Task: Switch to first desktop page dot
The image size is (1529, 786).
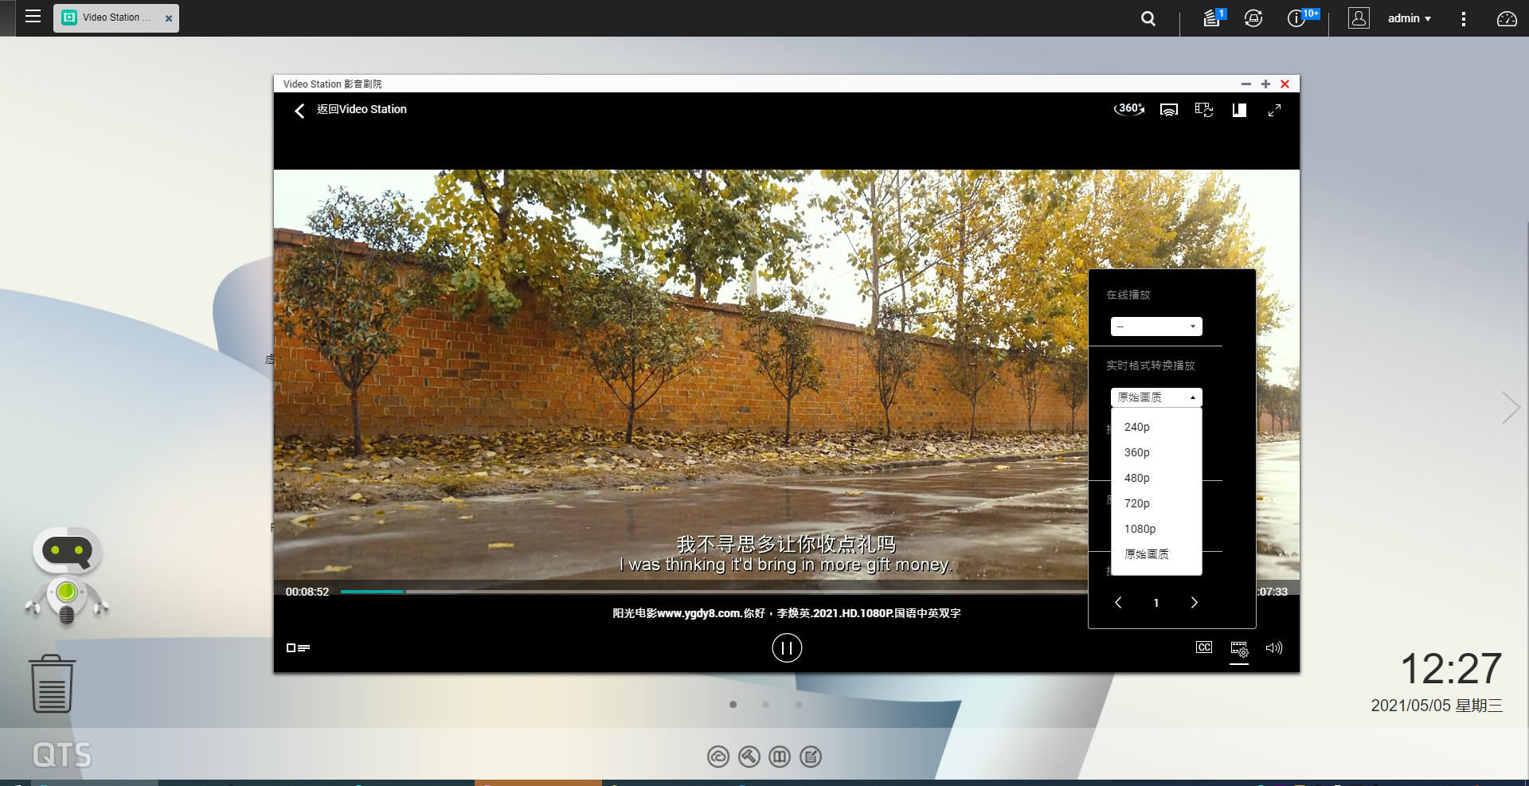Action: point(733,704)
